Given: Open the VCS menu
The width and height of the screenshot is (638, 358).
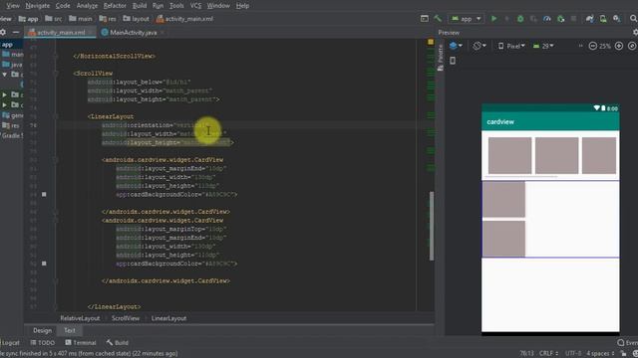Looking at the screenshot, I should pos(195,6).
